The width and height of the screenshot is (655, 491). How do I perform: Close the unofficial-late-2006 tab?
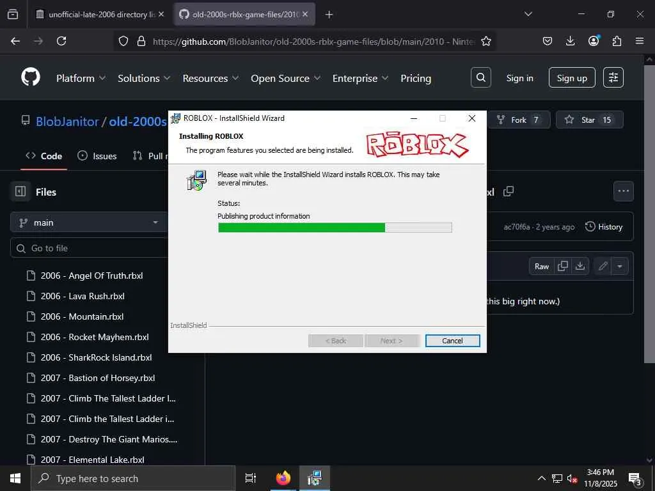pos(161,14)
